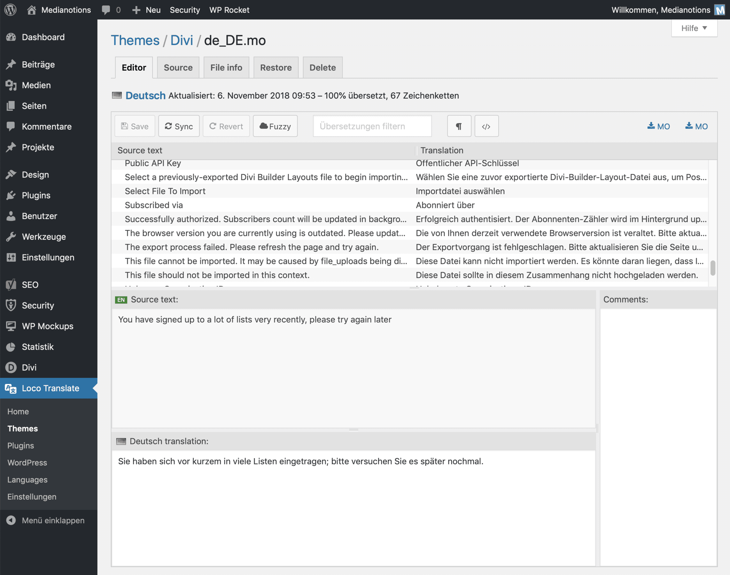Select row The export process failed
This screenshot has width=730, height=575.
pyautogui.click(x=410, y=247)
